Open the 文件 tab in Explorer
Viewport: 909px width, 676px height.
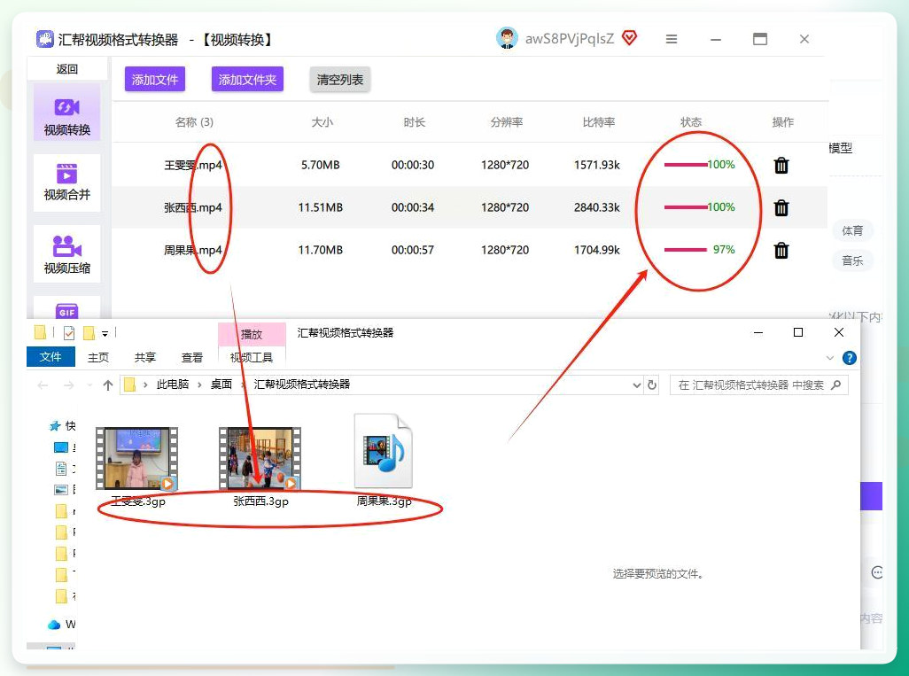point(51,356)
